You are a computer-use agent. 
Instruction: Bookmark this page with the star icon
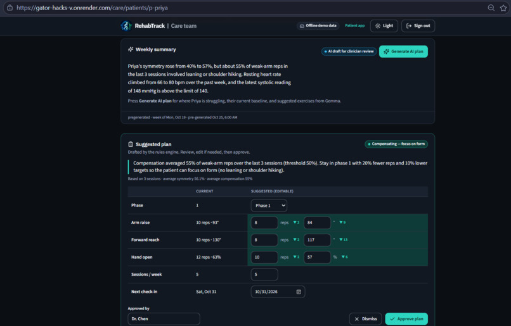point(503,8)
